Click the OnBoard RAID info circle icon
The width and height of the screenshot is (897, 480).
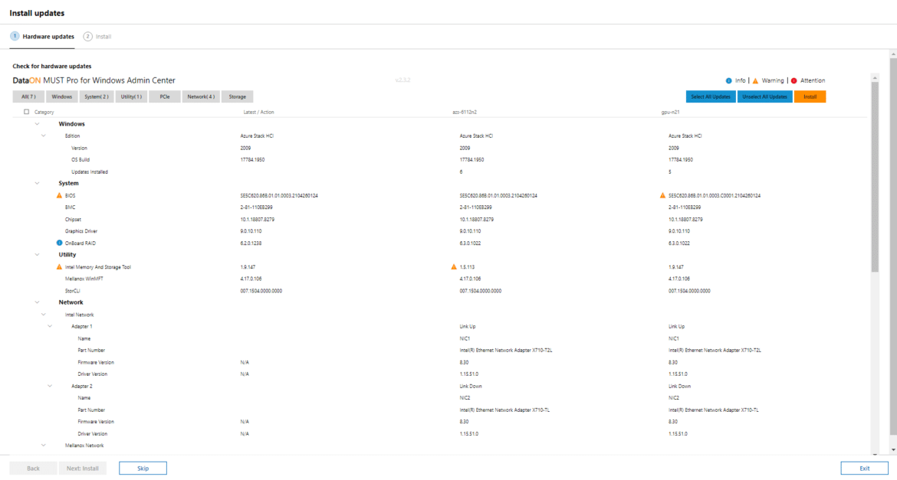59,243
